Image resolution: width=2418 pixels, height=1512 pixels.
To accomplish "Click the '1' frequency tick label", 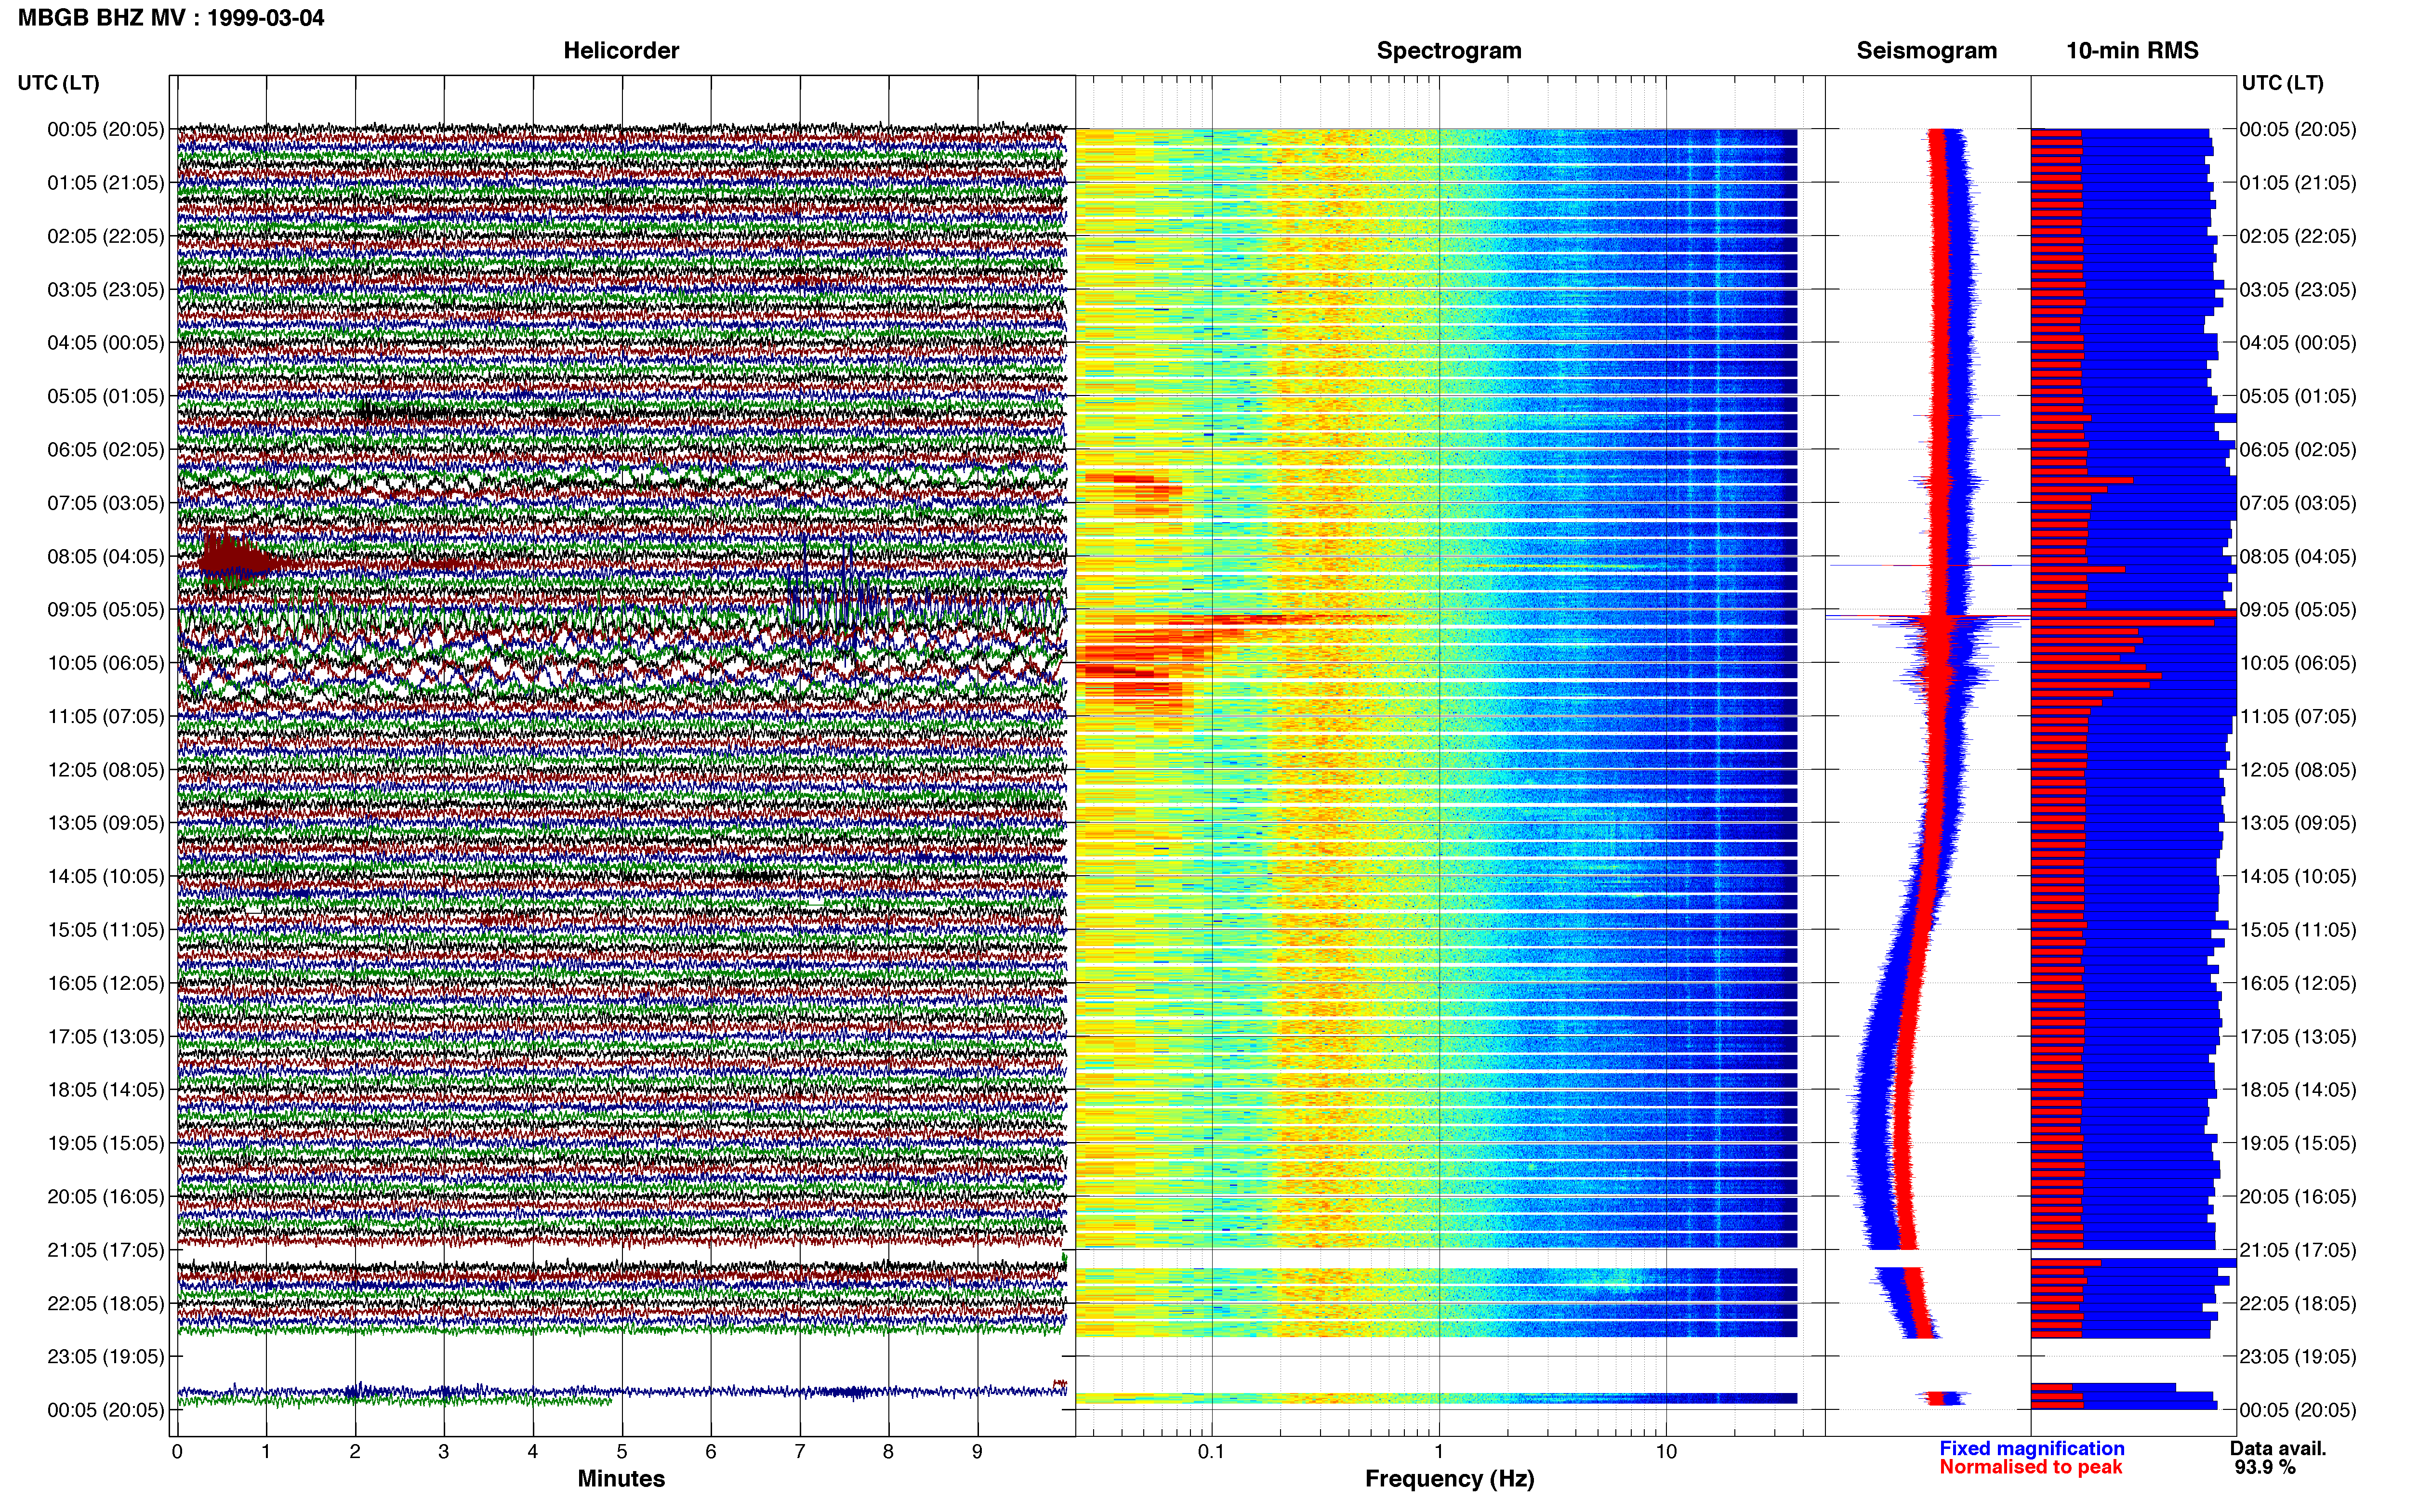I will click(x=1439, y=1452).
